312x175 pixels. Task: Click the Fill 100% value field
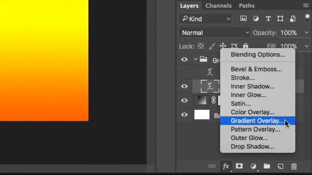click(x=289, y=46)
